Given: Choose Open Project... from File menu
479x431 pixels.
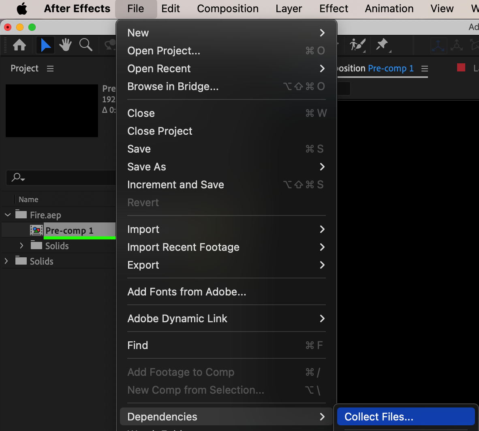Looking at the screenshot, I should [227, 51].
